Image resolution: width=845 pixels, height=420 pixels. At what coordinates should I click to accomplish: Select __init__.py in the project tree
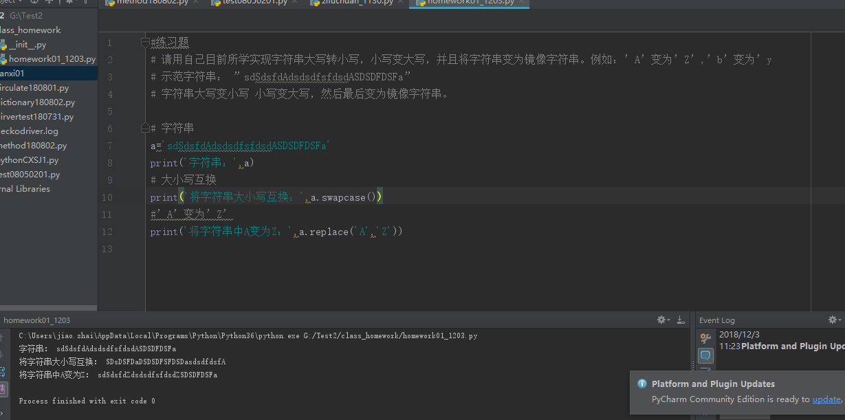[x=28, y=45]
